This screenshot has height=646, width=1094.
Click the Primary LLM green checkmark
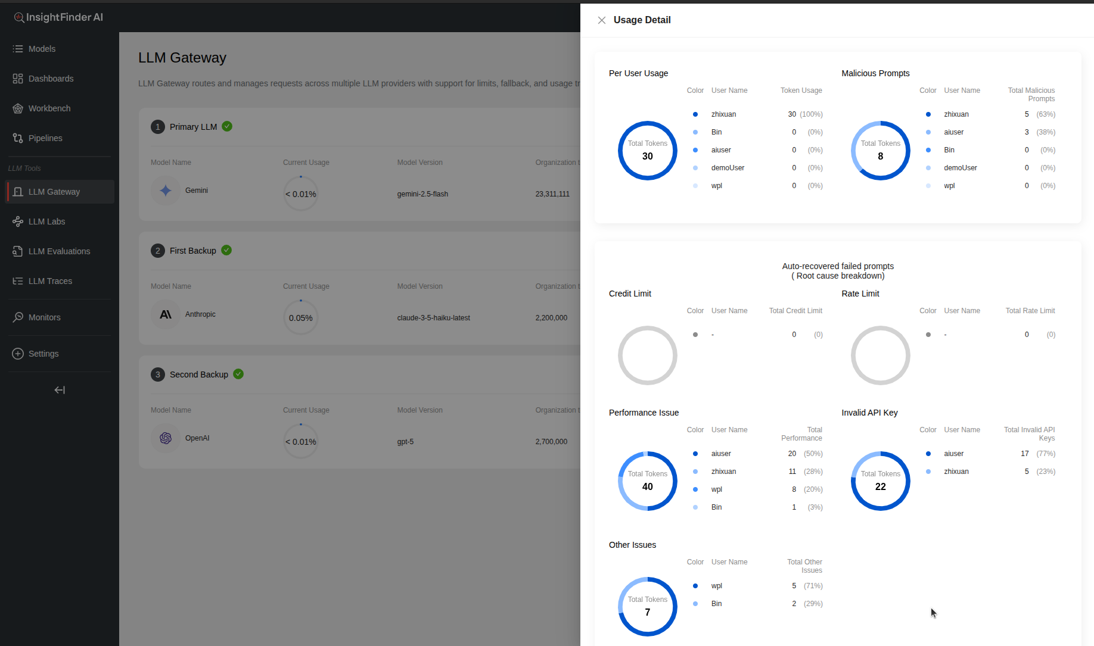pyautogui.click(x=227, y=126)
